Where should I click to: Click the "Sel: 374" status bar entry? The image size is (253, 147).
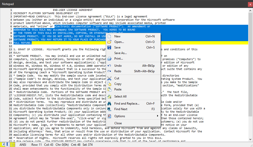(x=88, y=144)
